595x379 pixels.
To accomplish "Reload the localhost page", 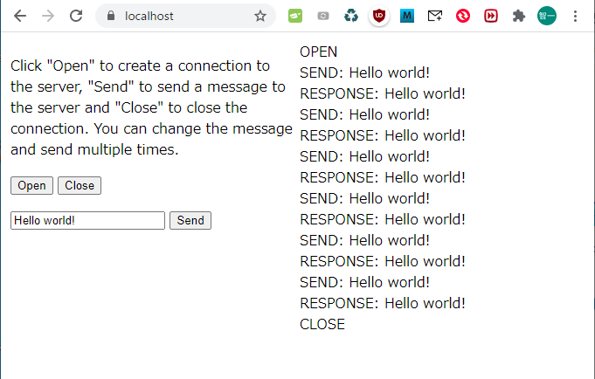I will tap(76, 16).
